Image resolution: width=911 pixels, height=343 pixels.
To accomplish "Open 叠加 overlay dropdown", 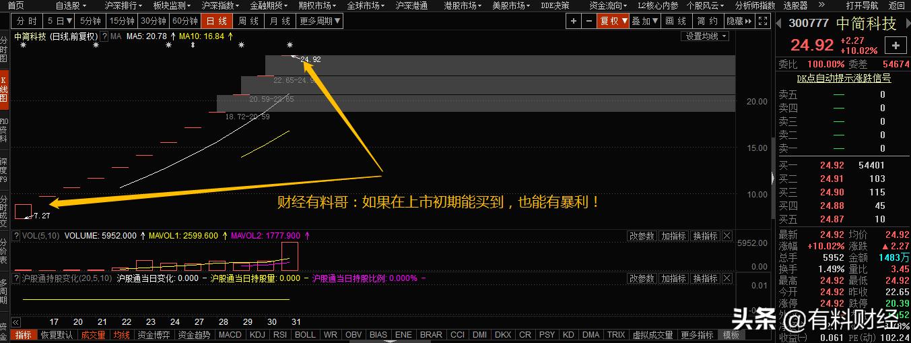I will point(645,21).
